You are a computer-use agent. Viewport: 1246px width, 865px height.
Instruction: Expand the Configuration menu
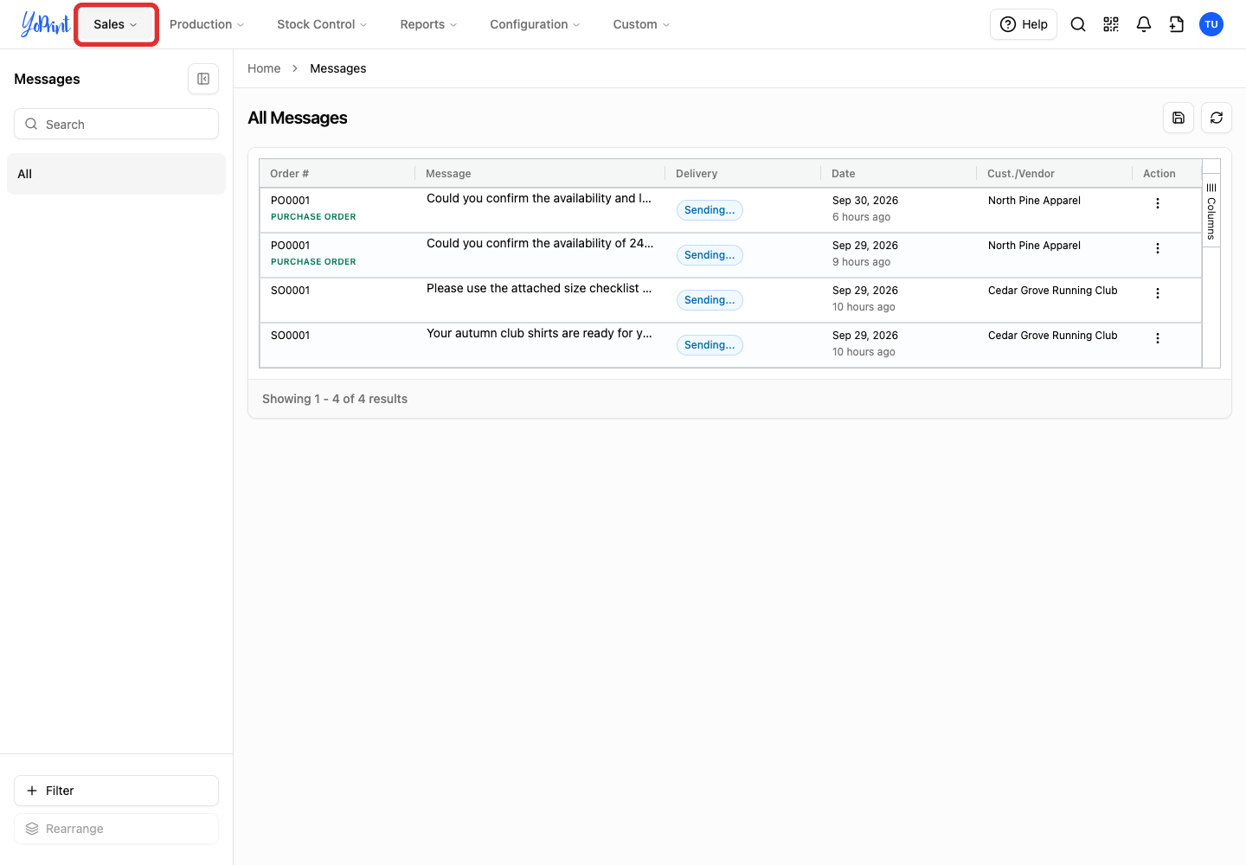click(x=535, y=24)
